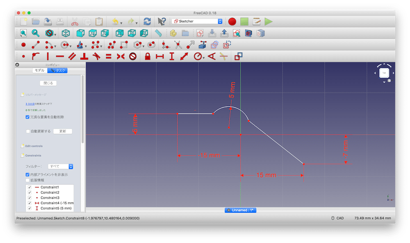Switch to the モデル tab
This screenshot has width=410, height=243.
[39, 70]
